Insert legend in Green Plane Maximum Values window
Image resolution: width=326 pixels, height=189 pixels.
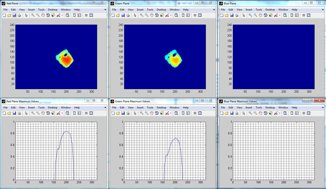pyautogui.click(x=188, y=113)
